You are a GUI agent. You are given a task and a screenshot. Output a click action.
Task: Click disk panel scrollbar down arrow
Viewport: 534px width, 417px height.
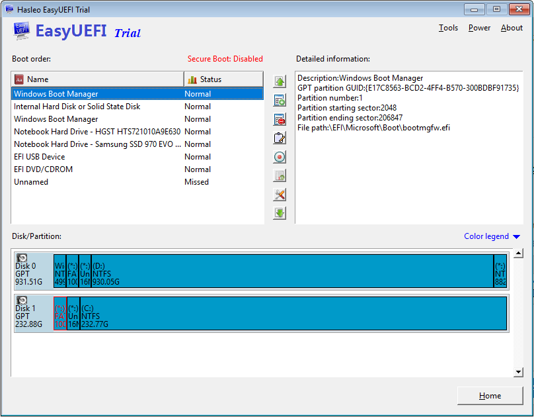(518, 372)
